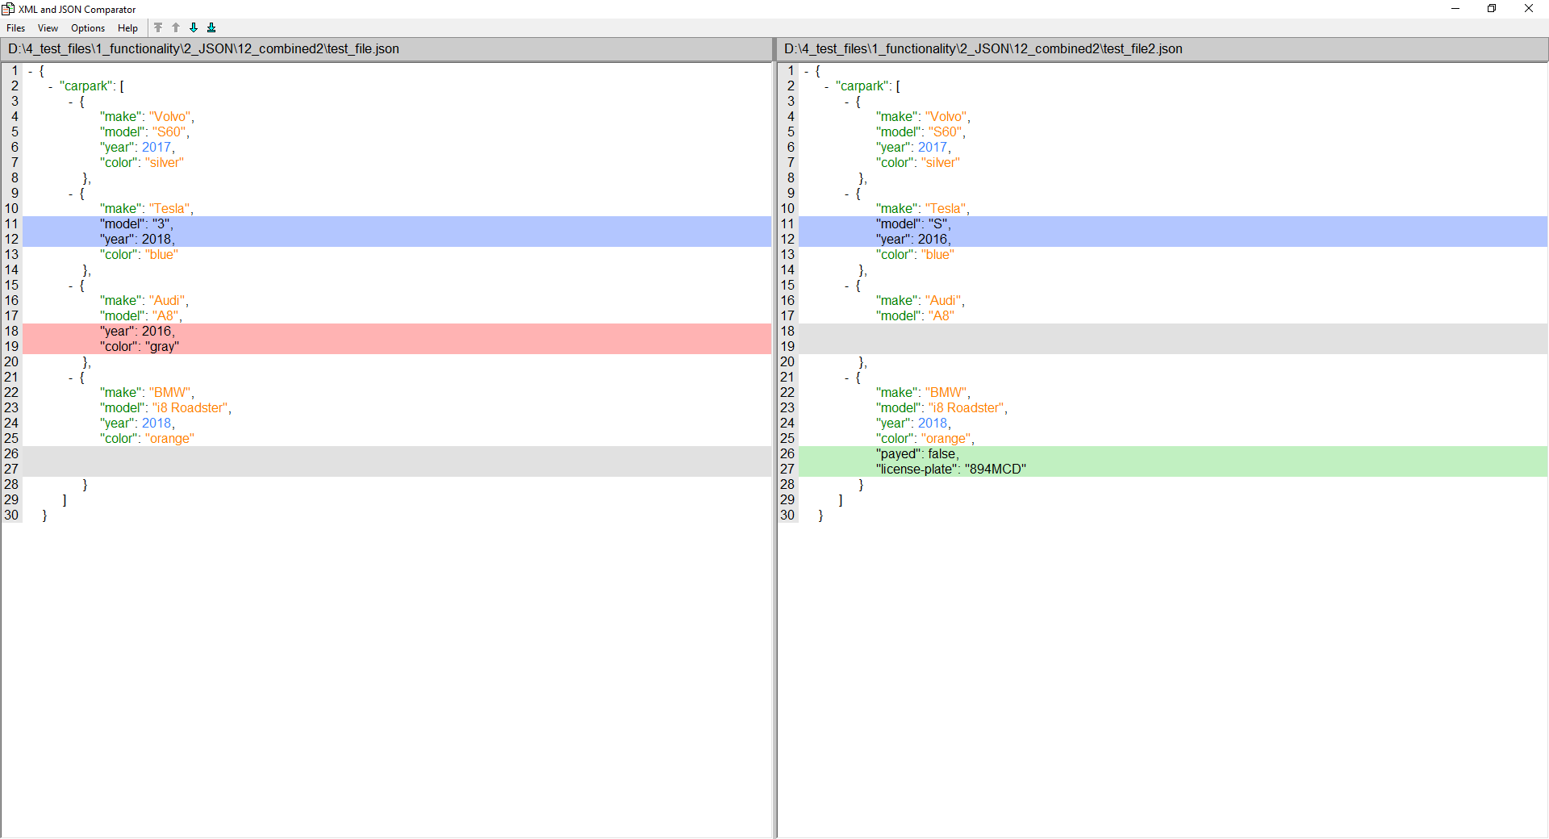This screenshot has height=839, width=1549.
Task: Click the XML and JSON Comparator app icon
Action: (x=8, y=9)
